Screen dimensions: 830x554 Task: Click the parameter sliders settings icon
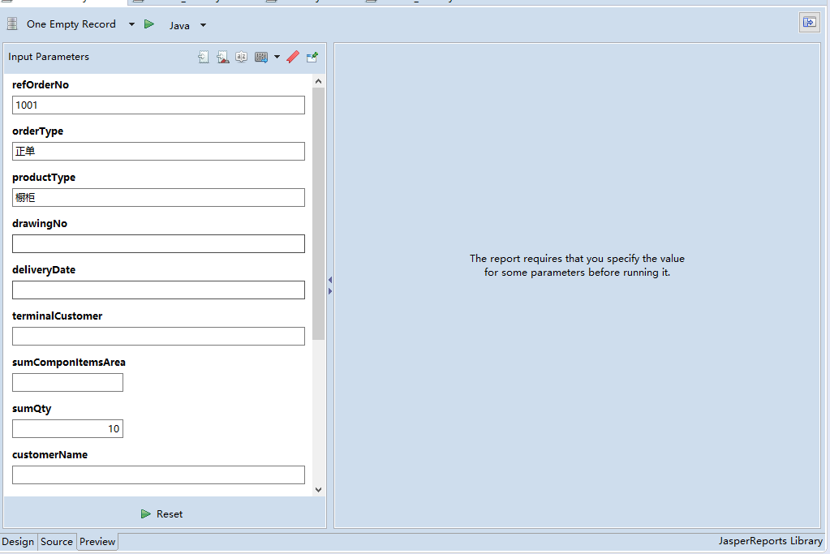coord(261,57)
